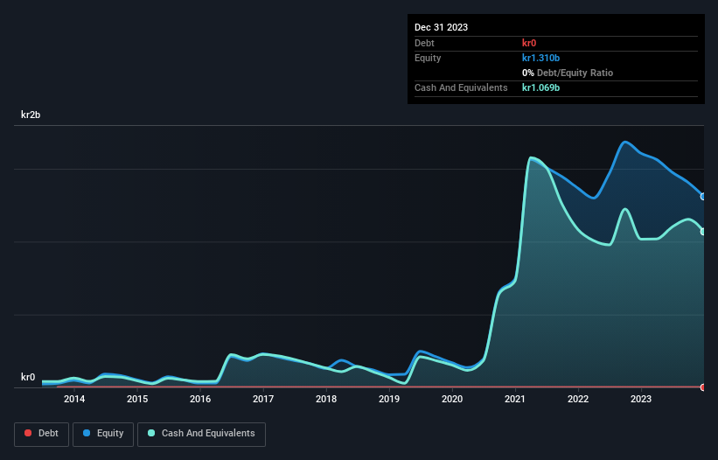Click the red kr0 debt value
The height and width of the screenshot is (460, 718).
[x=529, y=43]
